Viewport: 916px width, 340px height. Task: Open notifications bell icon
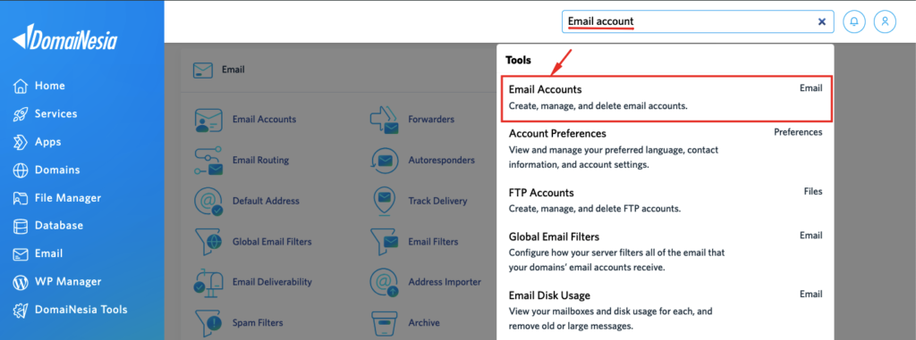tap(854, 21)
